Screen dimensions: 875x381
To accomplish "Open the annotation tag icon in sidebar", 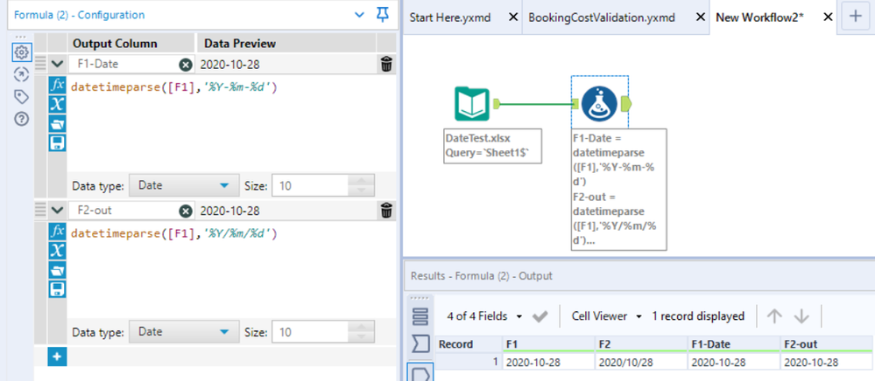I will click(x=21, y=97).
